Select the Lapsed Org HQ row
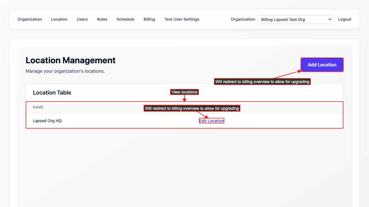The image size is (369, 207). tap(47, 121)
